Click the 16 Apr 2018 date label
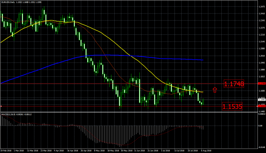Screen dimensions: 266x153 [x=73, y=151]
